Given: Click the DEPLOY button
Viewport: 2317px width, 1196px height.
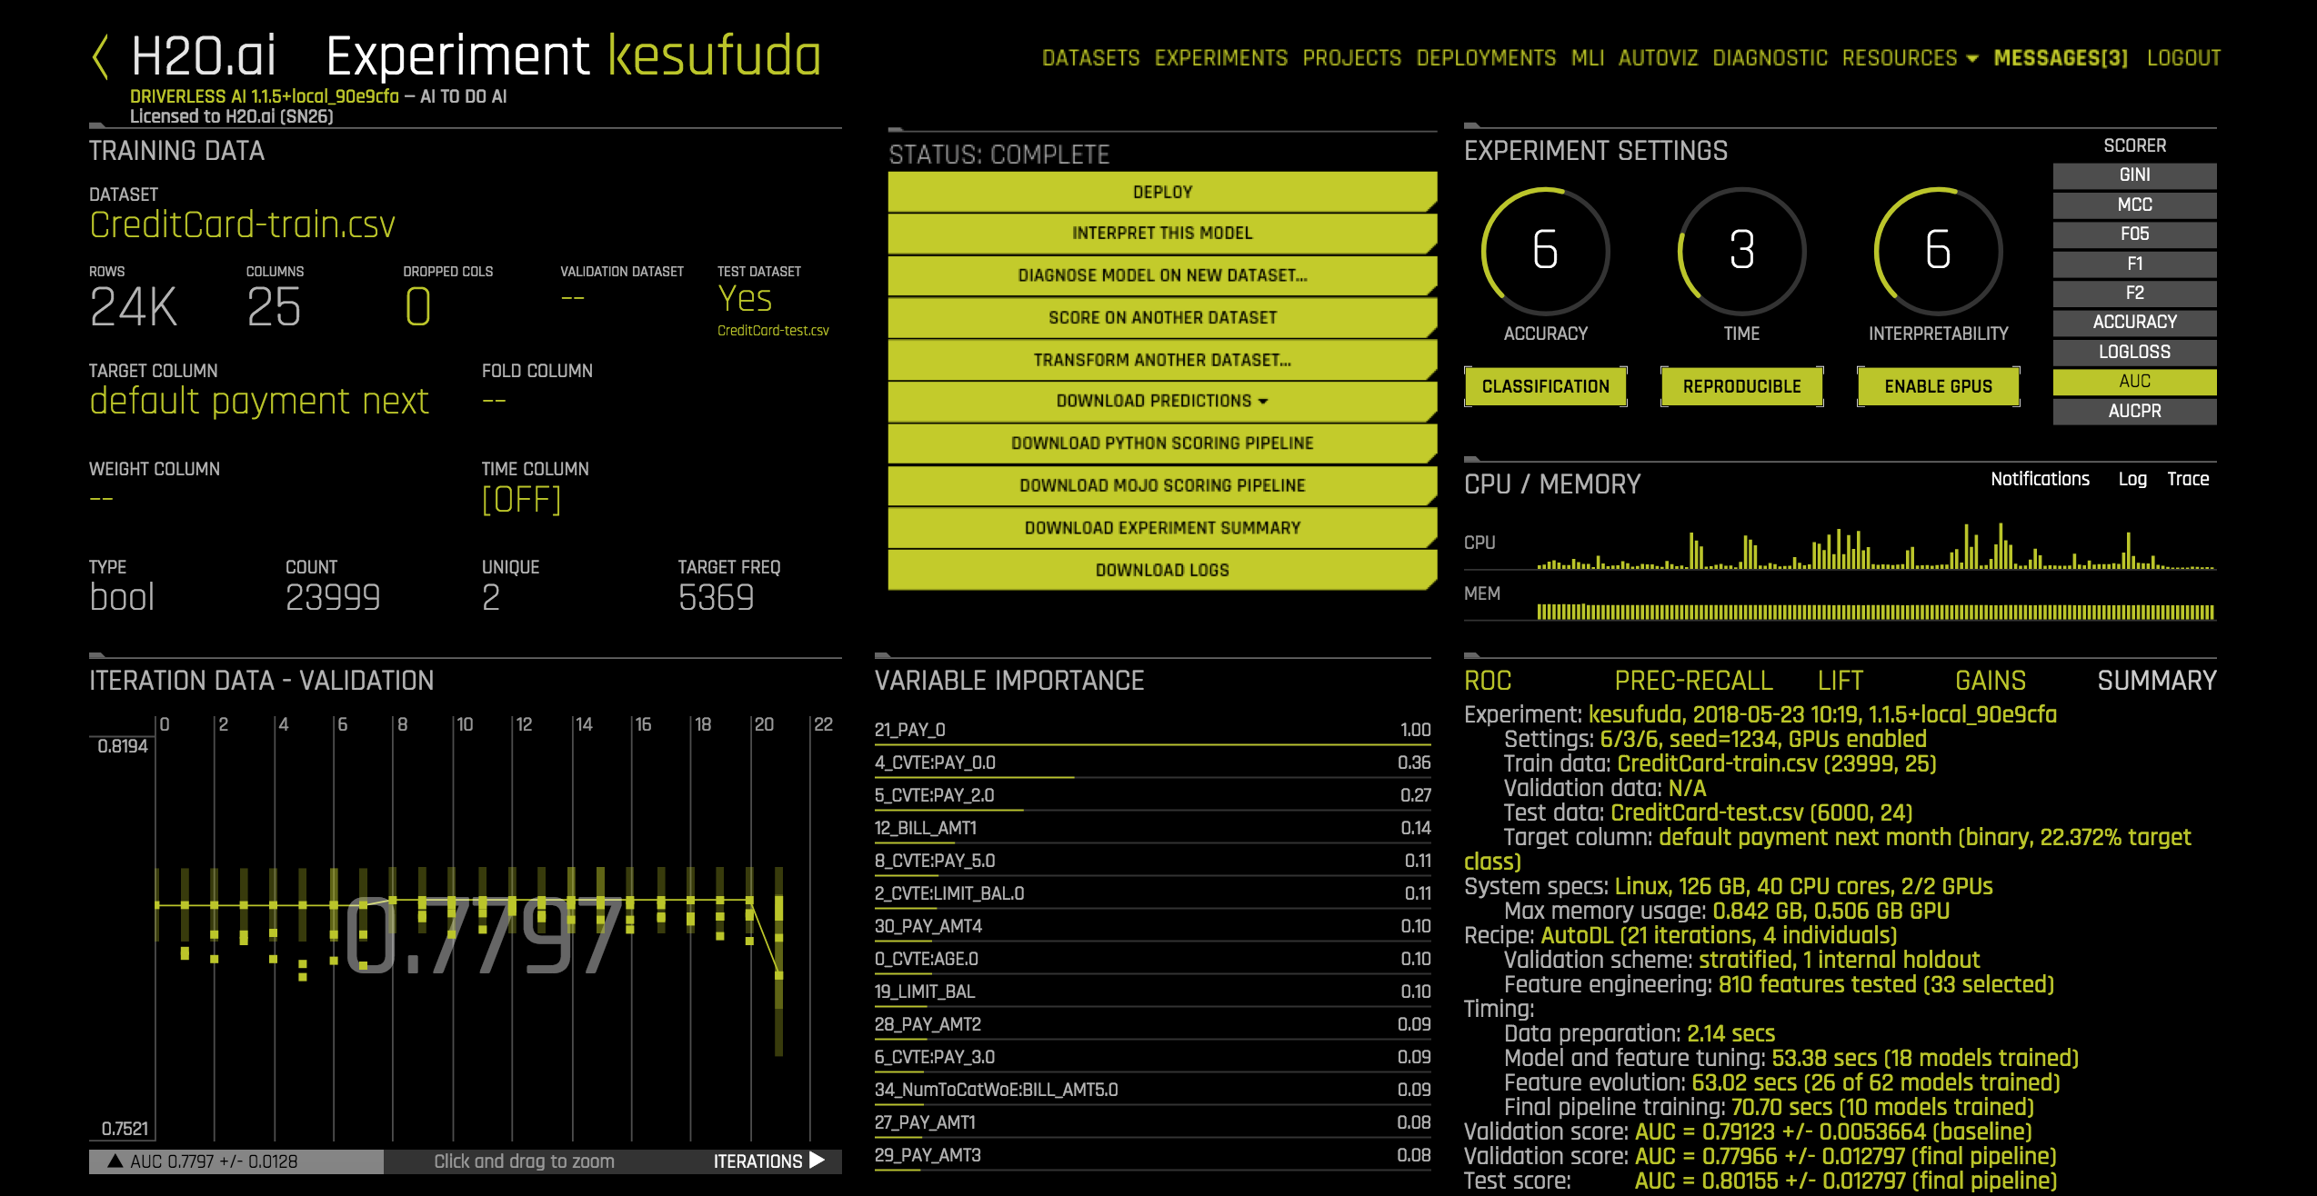Looking at the screenshot, I should click(x=1162, y=192).
